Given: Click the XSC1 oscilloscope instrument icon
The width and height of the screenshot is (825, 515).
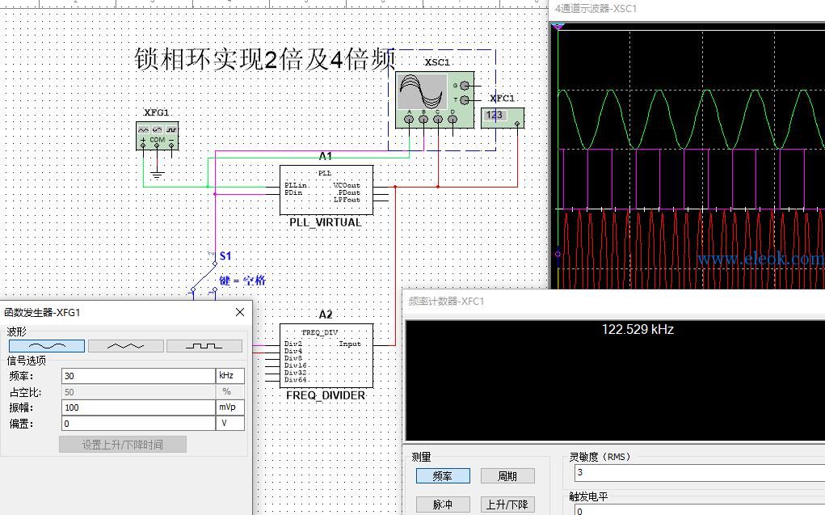Looking at the screenshot, I should click(435, 100).
